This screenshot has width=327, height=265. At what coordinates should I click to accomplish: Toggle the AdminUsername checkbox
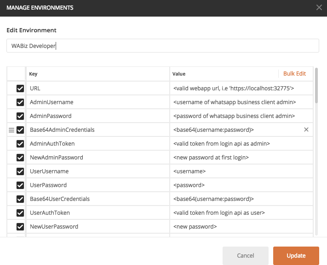[x=20, y=102]
